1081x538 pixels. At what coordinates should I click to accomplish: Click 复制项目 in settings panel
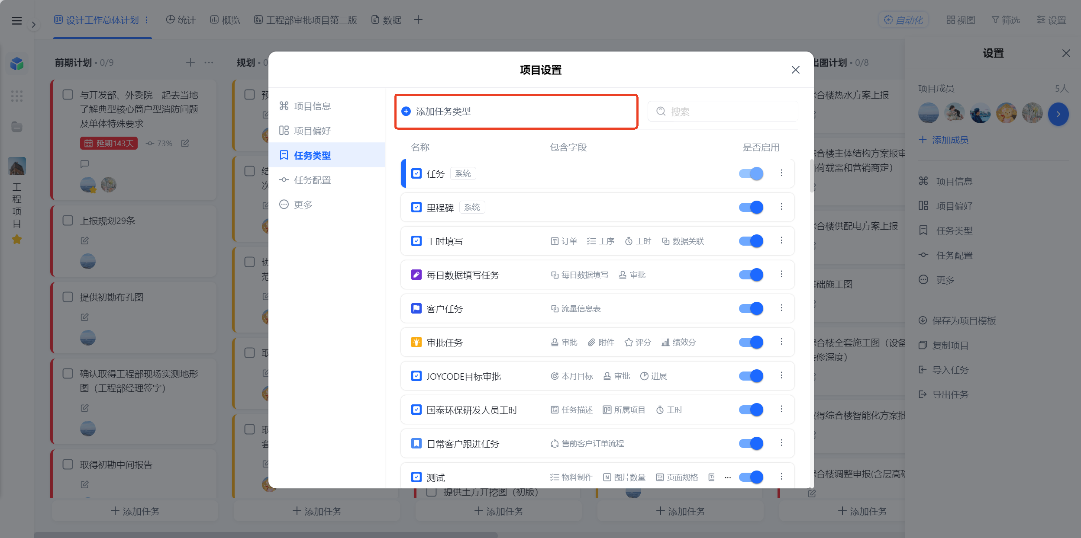pos(944,345)
